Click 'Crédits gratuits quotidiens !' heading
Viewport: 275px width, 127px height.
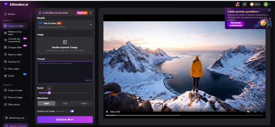coord(243,12)
